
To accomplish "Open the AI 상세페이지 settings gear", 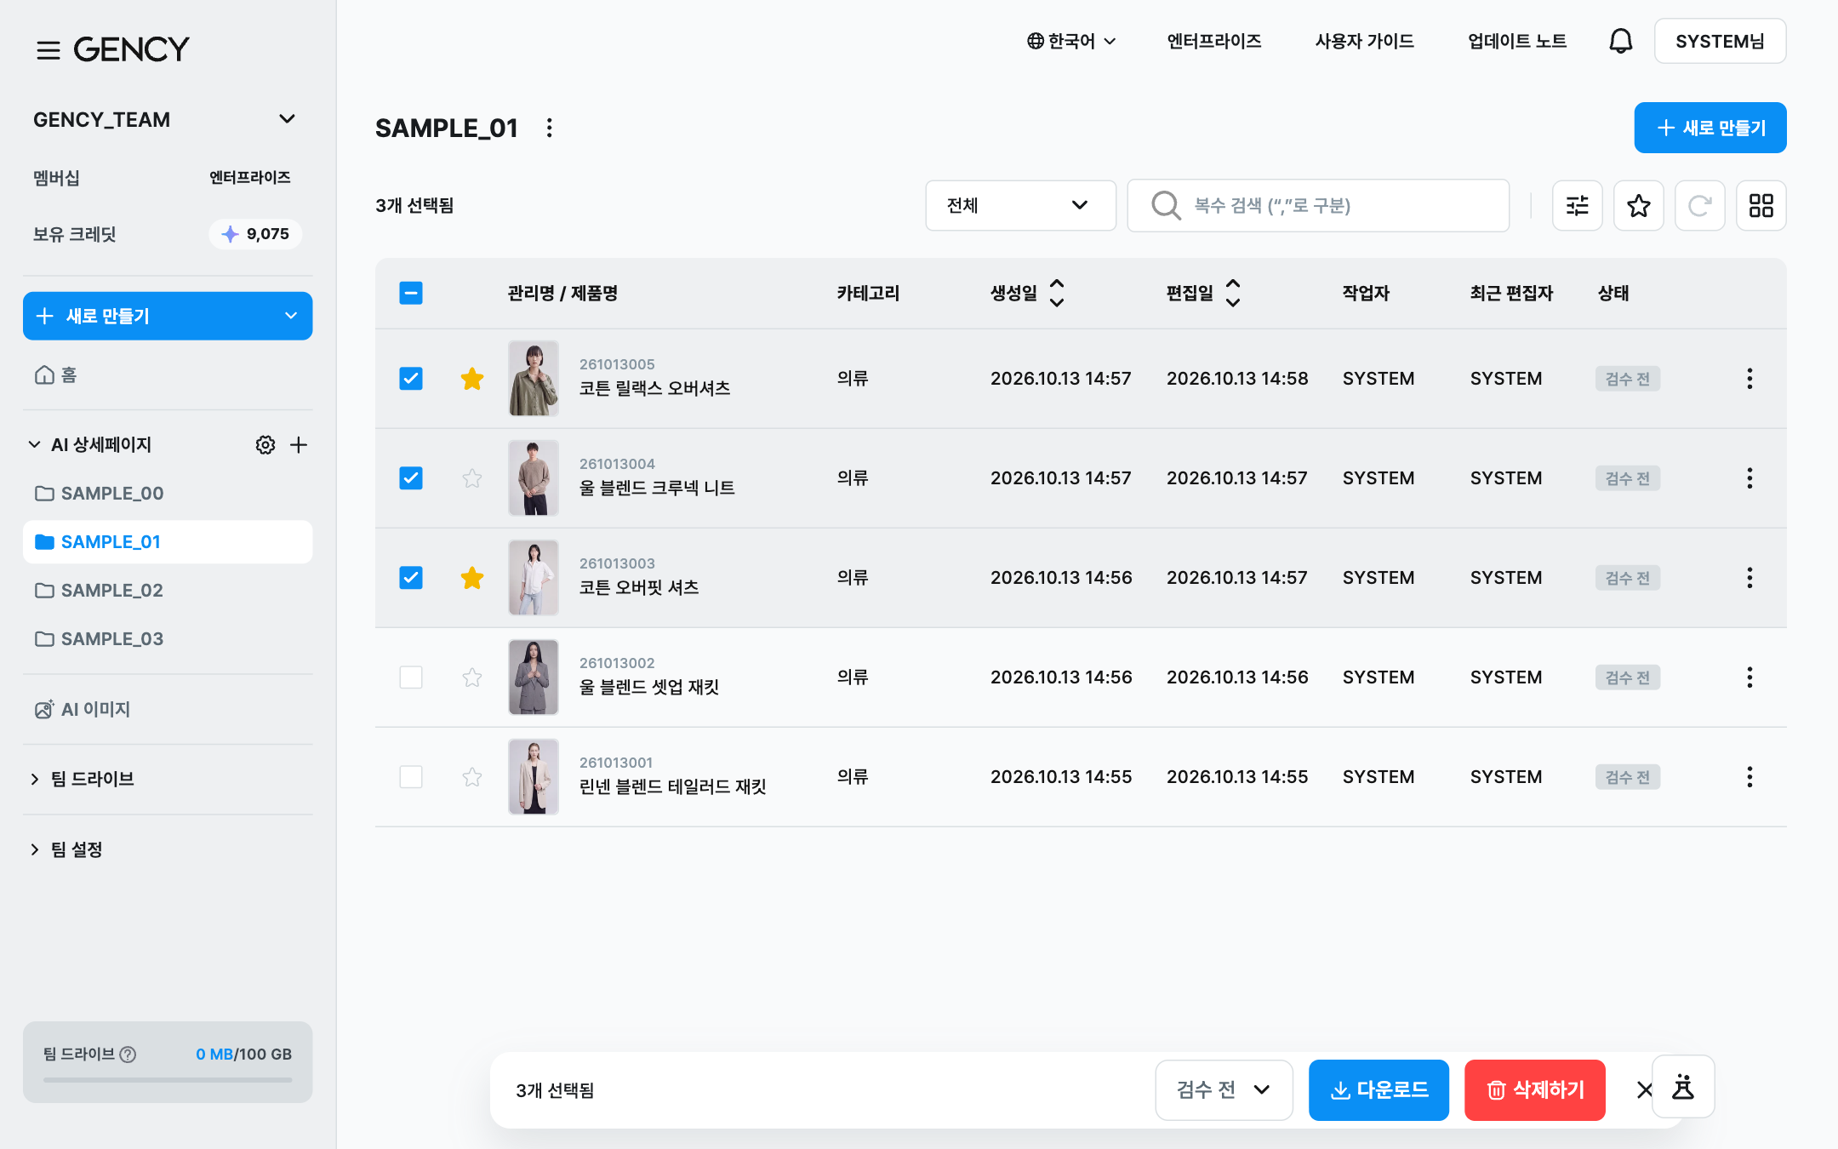I will click(x=265, y=444).
